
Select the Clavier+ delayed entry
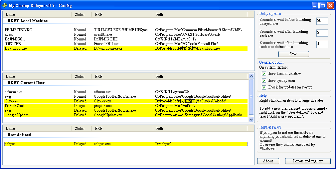(x=126, y=101)
